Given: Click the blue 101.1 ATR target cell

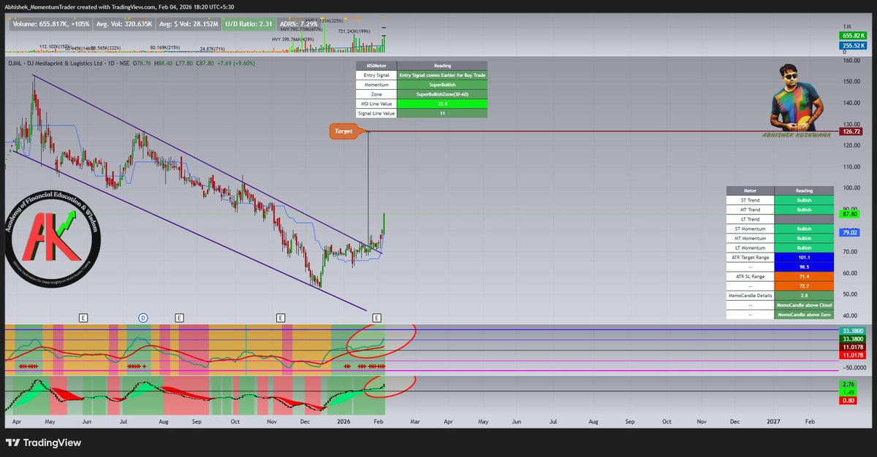Looking at the screenshot, I should 804,258.
